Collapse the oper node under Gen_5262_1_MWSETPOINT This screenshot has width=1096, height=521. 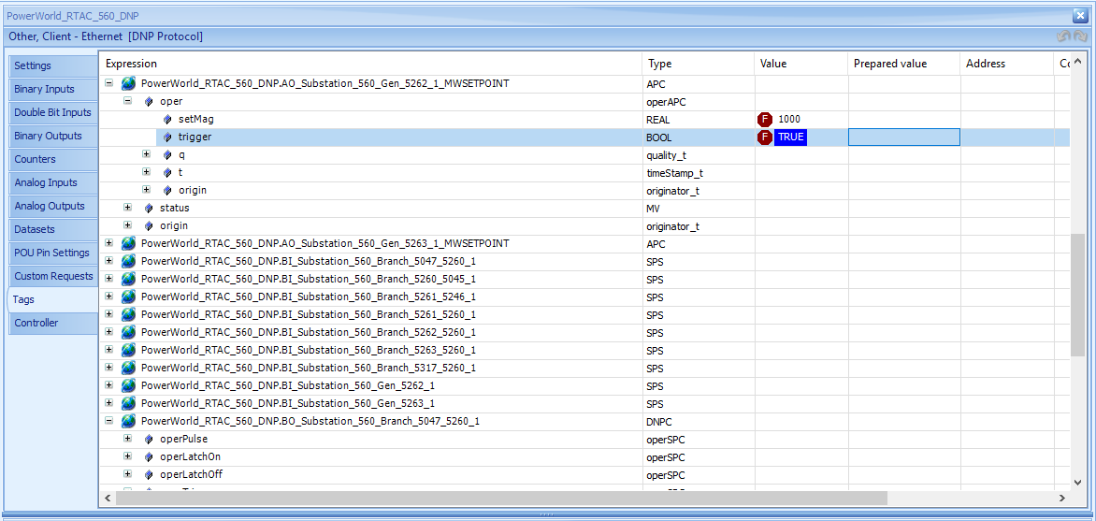click(128, 101)
